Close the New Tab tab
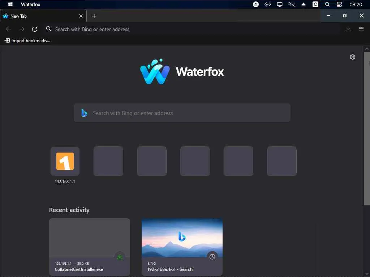Viewport: 370px width, 277px height. pos(81,16)
